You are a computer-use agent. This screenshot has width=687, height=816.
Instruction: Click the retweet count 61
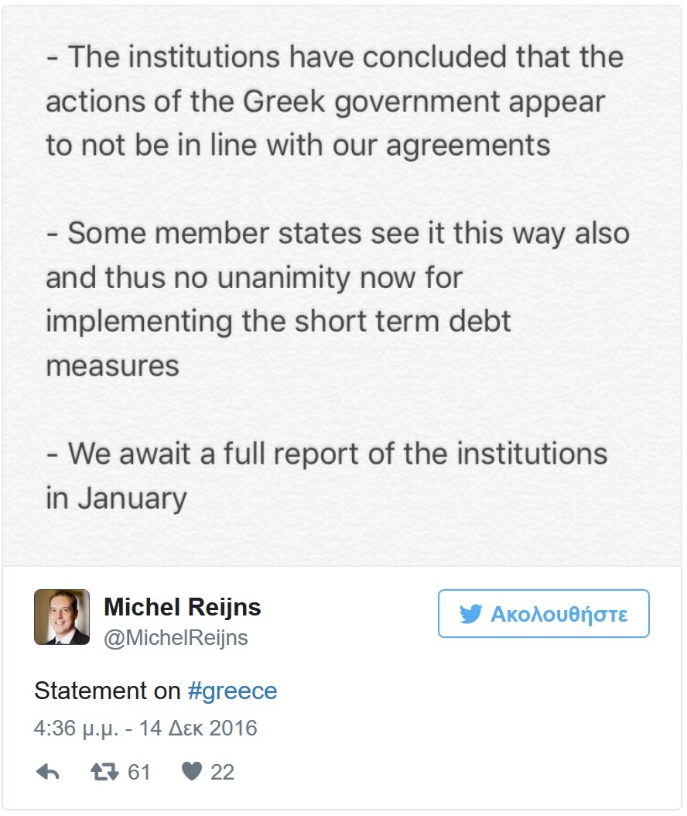139,772
